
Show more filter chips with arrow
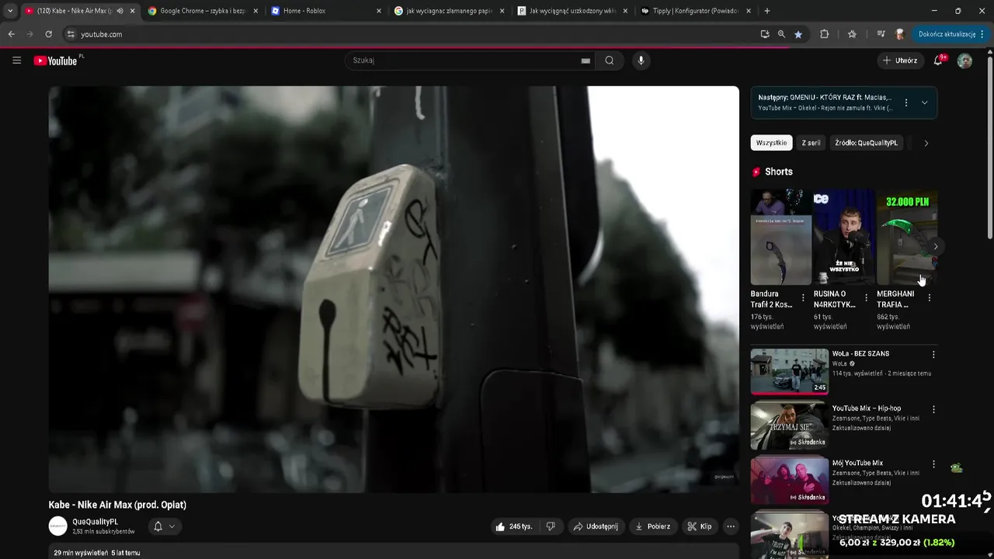pos(926,143)
